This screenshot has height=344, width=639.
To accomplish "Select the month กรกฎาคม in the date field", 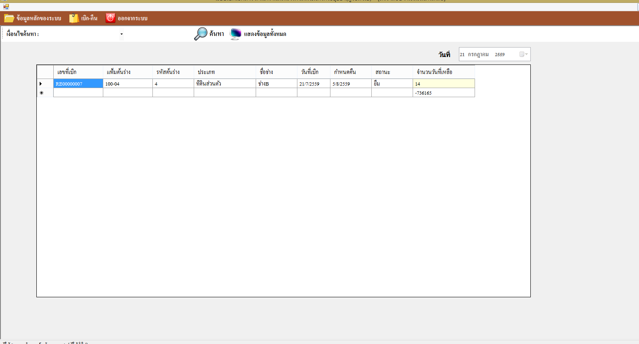I will pyautogui.click(x=478, y=55).
